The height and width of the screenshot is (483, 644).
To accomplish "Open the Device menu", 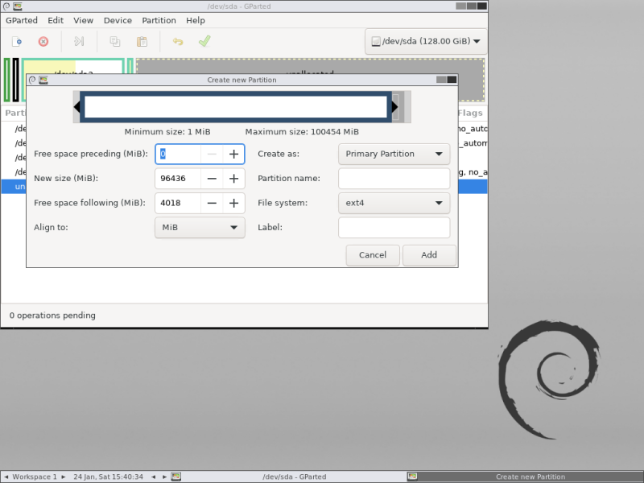I will 118,21.
